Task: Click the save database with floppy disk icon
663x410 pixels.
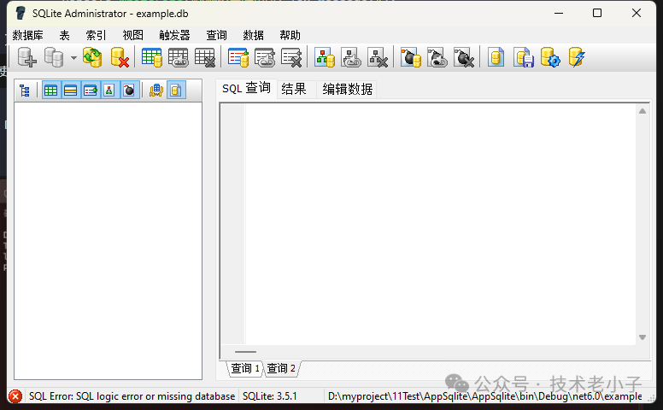Action: (524, 57)
